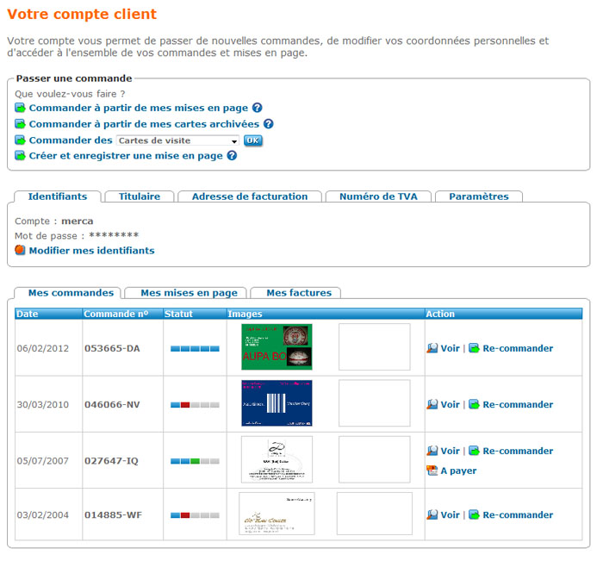Image resolution: width=603 pixels, height=561 pixels.
Task: Click the orange icon by 'Modifier mes identifiants'
Action: click(x=21, y=251)
